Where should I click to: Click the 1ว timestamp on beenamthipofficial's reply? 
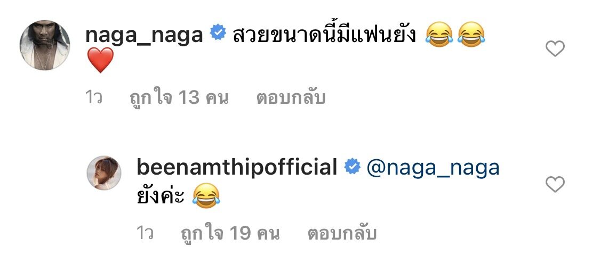pos(145,233)
